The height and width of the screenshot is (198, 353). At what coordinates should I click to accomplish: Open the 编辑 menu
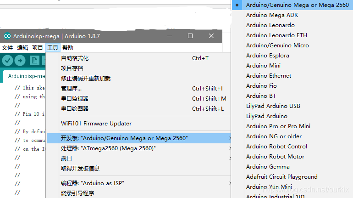22,48
